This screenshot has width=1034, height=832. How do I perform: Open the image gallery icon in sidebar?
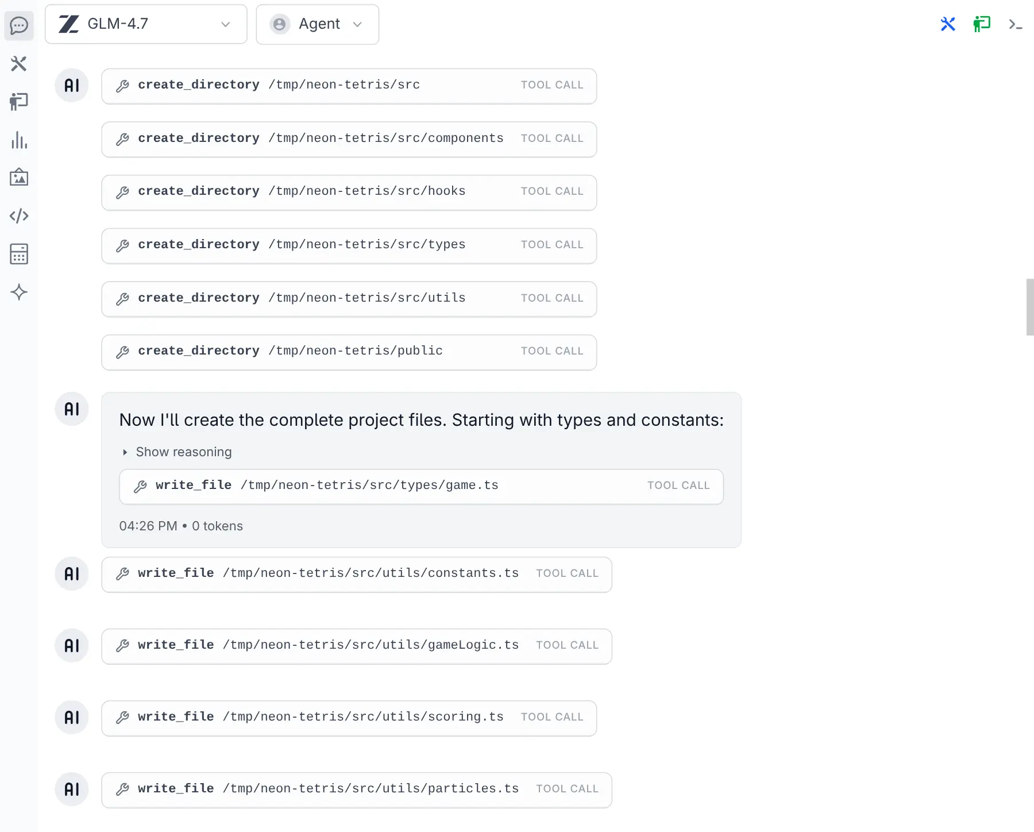[x=19, y=178]
